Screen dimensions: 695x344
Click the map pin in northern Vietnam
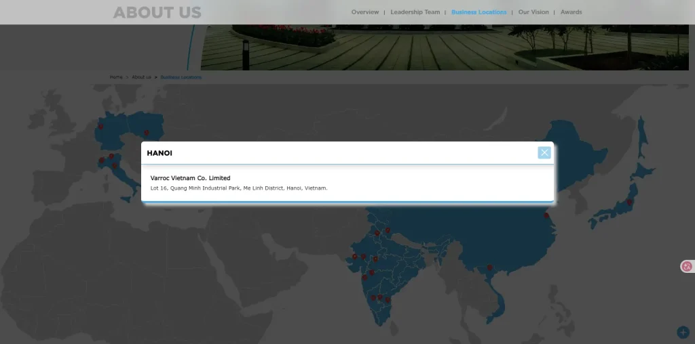(x=490, y=267)
